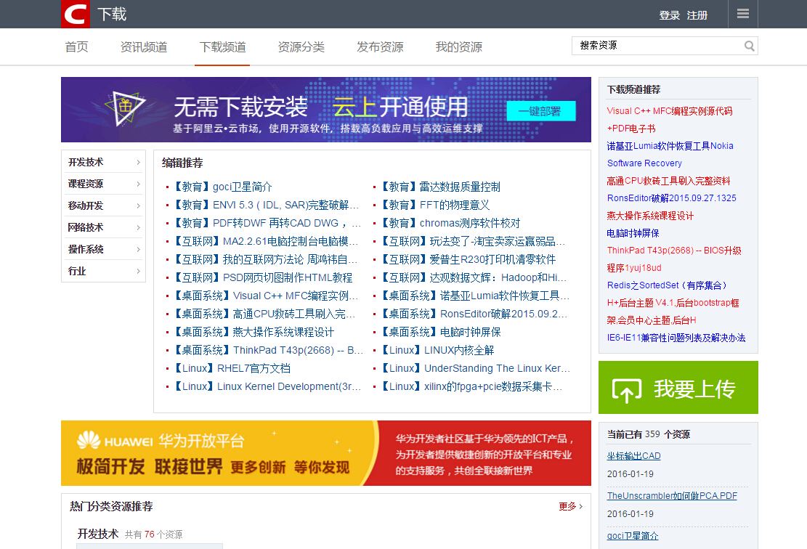Image resolution: width=807 pixels, height=549 pixels.
Task: Open 【教育】chromas测序软件校对 link
Action: (450, 223)
